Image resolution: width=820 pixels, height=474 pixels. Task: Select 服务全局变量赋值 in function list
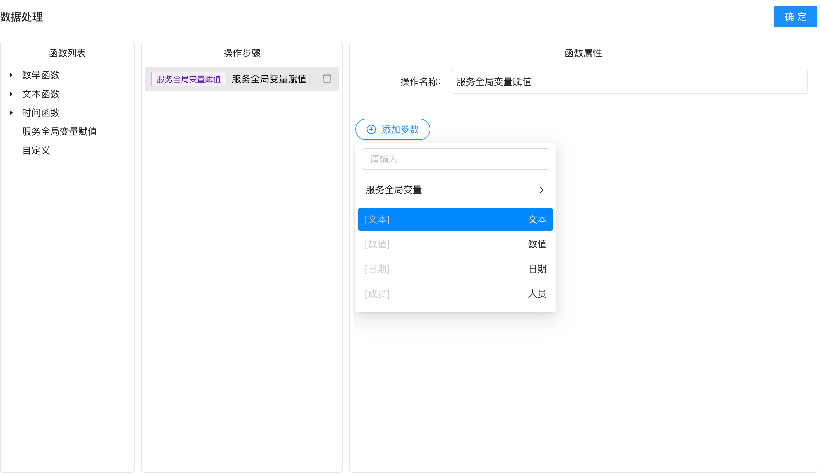(60, 131)
